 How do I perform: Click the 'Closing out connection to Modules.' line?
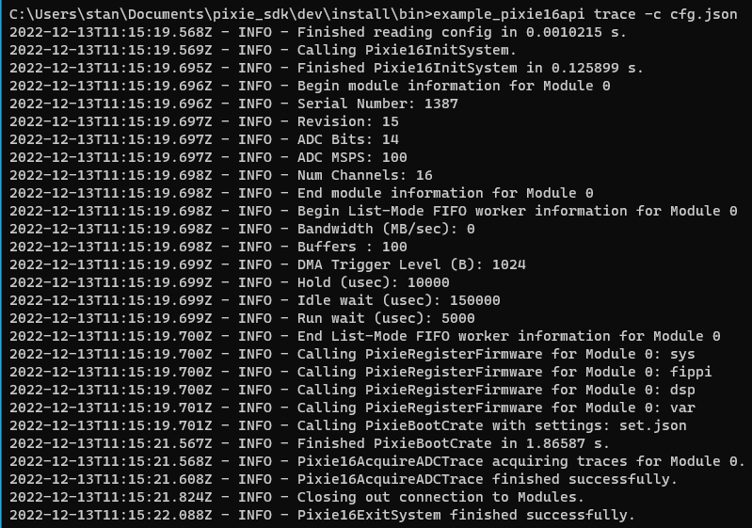296,497
